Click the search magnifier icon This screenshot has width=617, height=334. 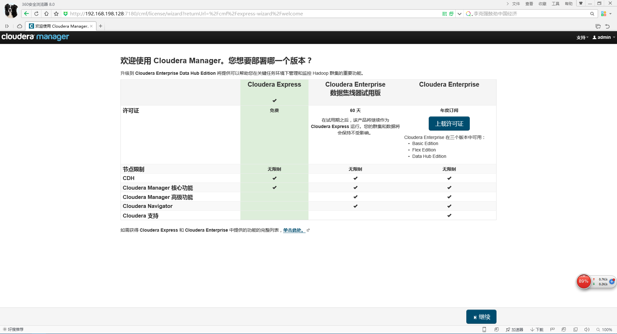click(592, 14)
